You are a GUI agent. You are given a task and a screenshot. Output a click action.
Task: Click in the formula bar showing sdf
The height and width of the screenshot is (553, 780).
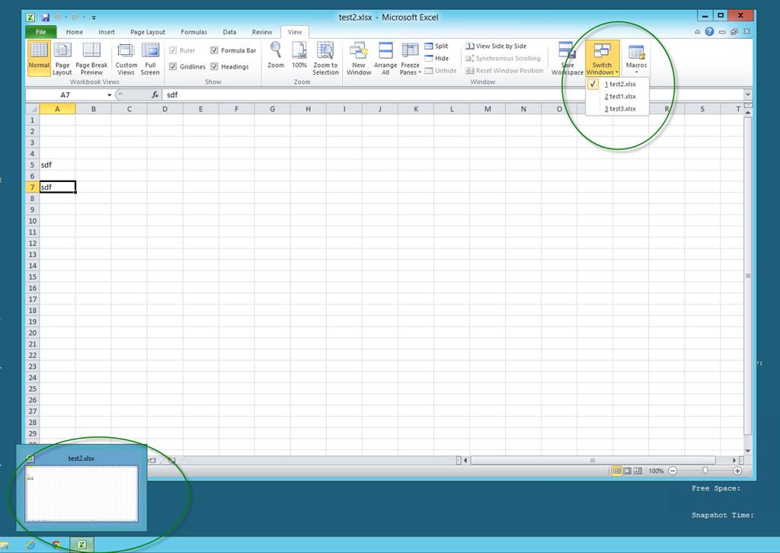(x=452, y=94)
